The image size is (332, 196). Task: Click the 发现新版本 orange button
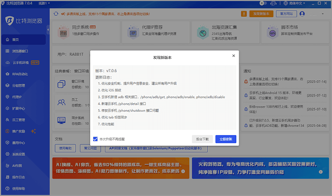261,14
